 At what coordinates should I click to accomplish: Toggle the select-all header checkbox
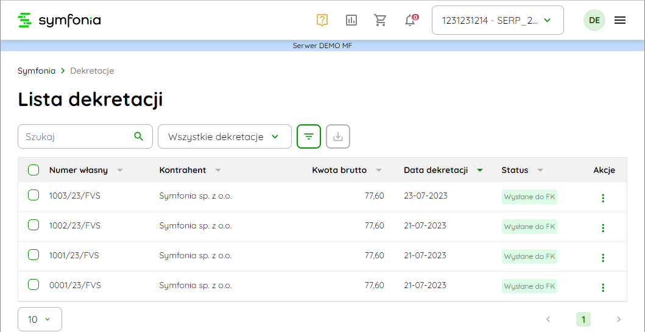[x=33, y=170]
